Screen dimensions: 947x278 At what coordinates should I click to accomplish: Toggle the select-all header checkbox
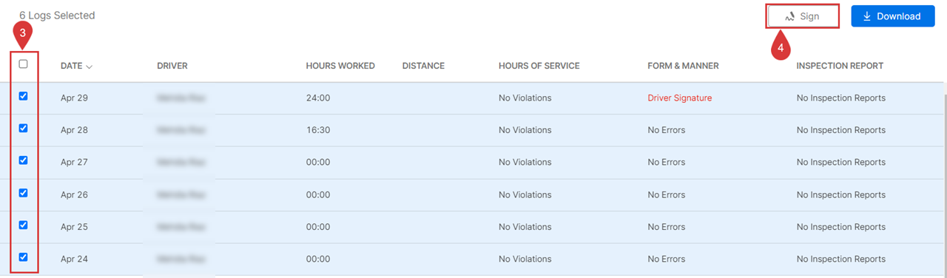[x=24, y=64]
